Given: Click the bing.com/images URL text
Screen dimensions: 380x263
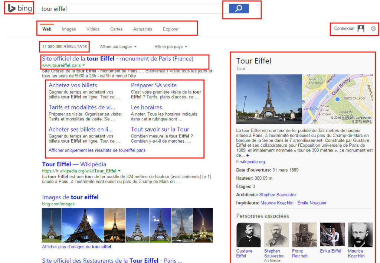Looking at the screenshot, I should (58, 204).
